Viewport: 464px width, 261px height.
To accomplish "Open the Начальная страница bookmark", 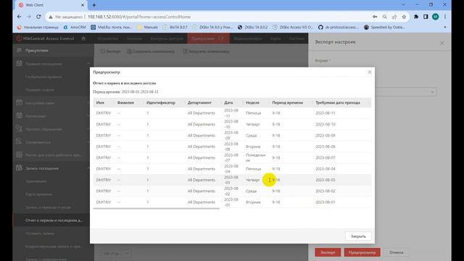I will click(x=38, y=28).
